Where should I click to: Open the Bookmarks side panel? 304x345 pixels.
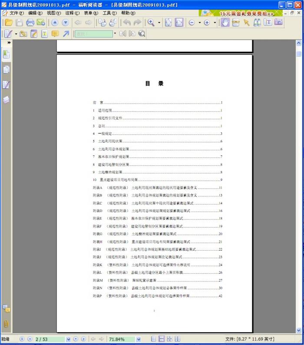tap(6, 54)
